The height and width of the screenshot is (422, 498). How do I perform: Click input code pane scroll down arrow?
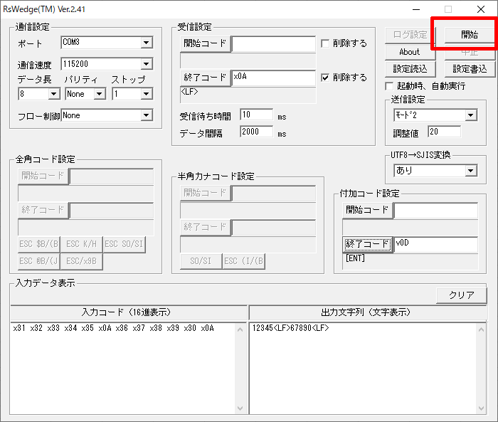click(x=240, y=408)
